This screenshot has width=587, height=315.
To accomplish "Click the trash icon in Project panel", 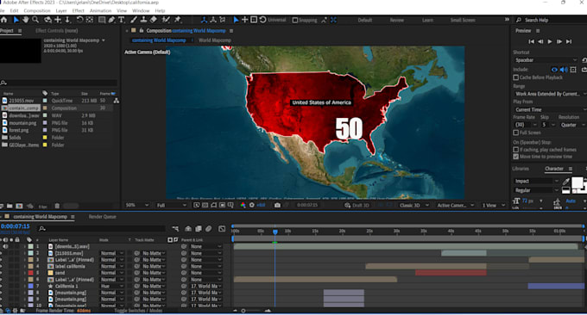I will click(57, 206).
